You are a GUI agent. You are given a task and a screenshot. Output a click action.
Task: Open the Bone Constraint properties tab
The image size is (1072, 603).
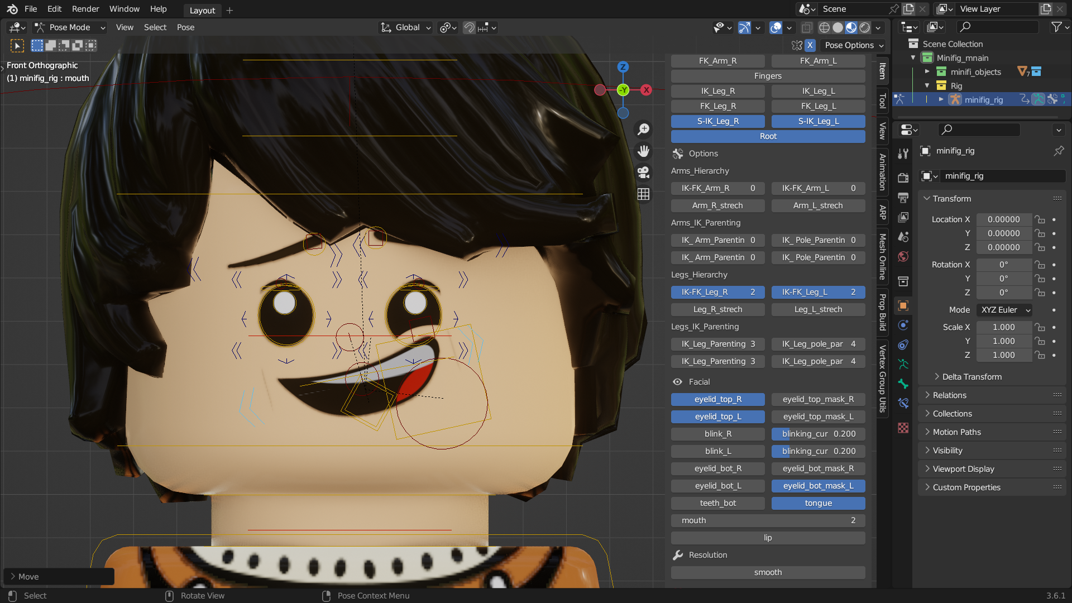tap(903, 403)
